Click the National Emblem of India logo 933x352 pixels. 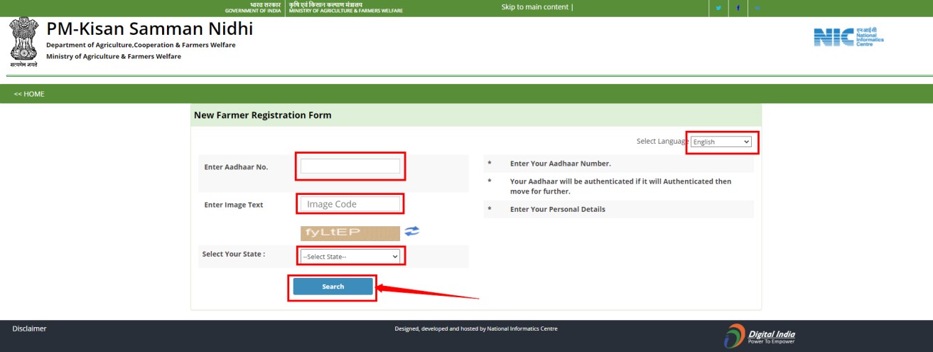pyautogui.click(x=23, y=42)
